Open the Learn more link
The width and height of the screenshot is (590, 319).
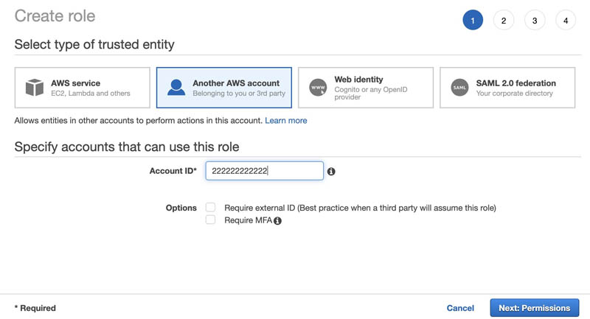coord(286,121)
